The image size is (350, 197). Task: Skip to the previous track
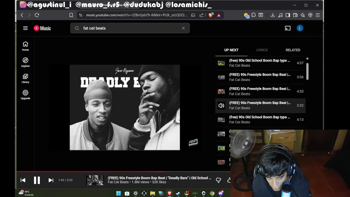23,180
